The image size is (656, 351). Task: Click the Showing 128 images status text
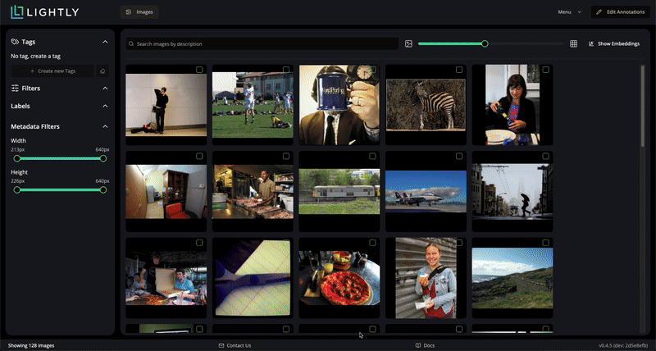click(31, 345)
